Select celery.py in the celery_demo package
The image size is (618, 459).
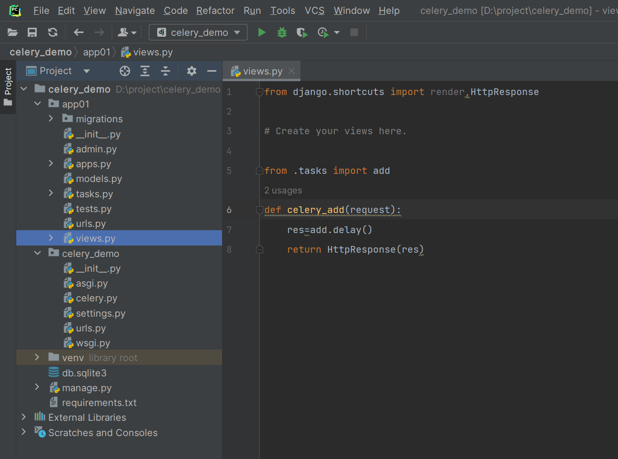pyautogui.click(x=96, y=298)
